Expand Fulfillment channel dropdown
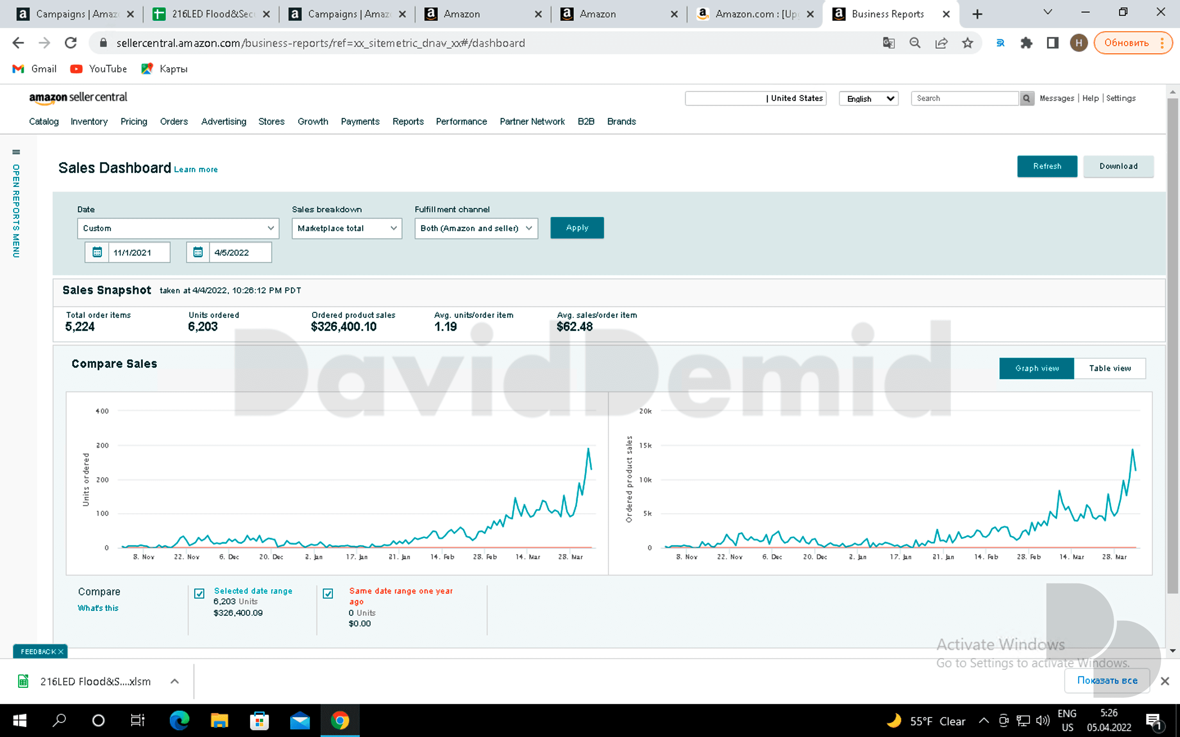The image size is (1180, 737). click(477, 228)
